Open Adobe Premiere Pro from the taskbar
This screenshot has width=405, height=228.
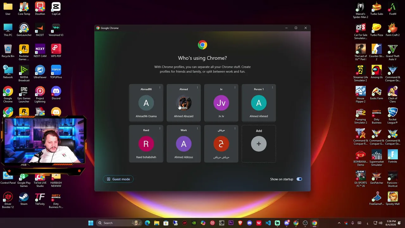click(231, 223)
